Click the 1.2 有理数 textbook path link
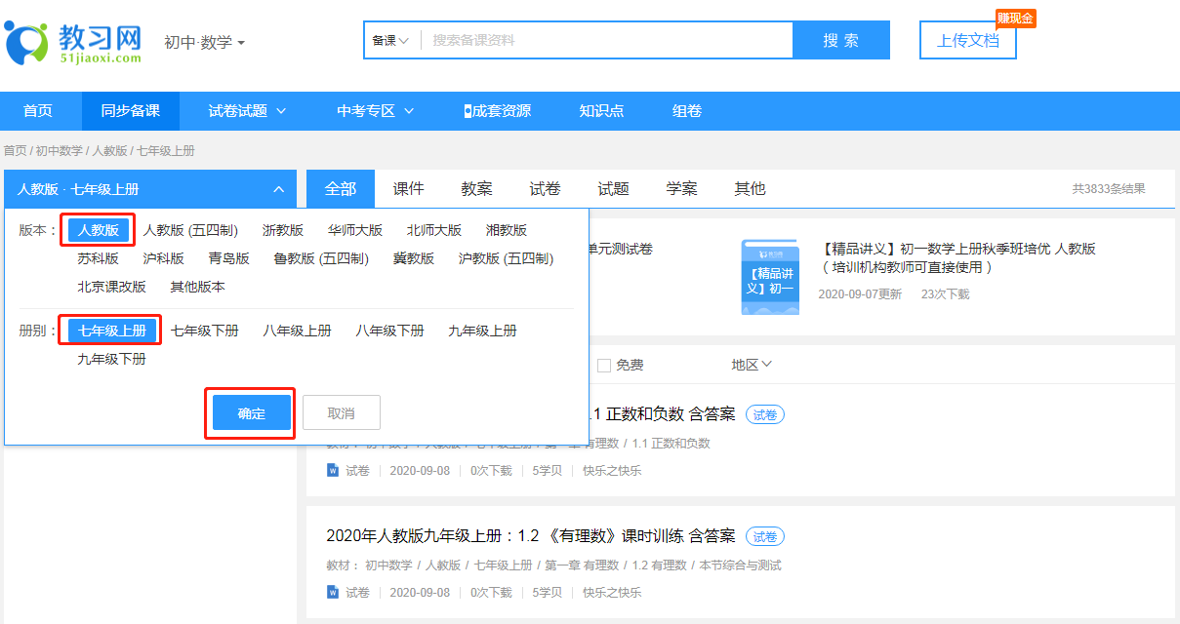 pos(659,565)
